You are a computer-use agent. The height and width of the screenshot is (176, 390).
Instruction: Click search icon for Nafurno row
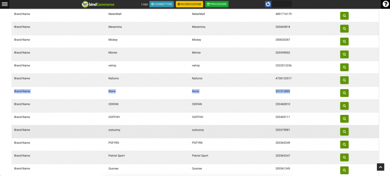[344, 80]
